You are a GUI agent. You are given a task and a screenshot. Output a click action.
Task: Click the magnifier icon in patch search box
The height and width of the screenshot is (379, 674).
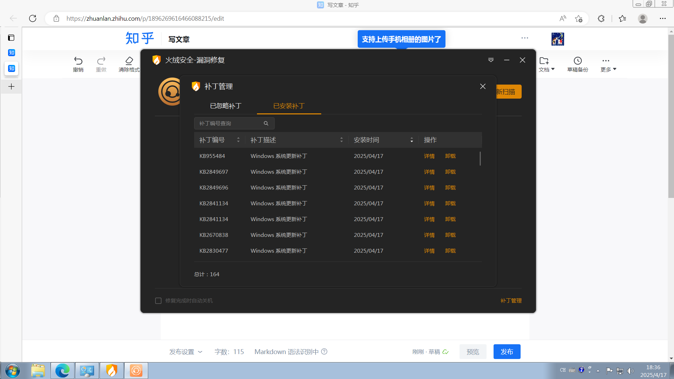pyautogui.click(x=266, y=123)
